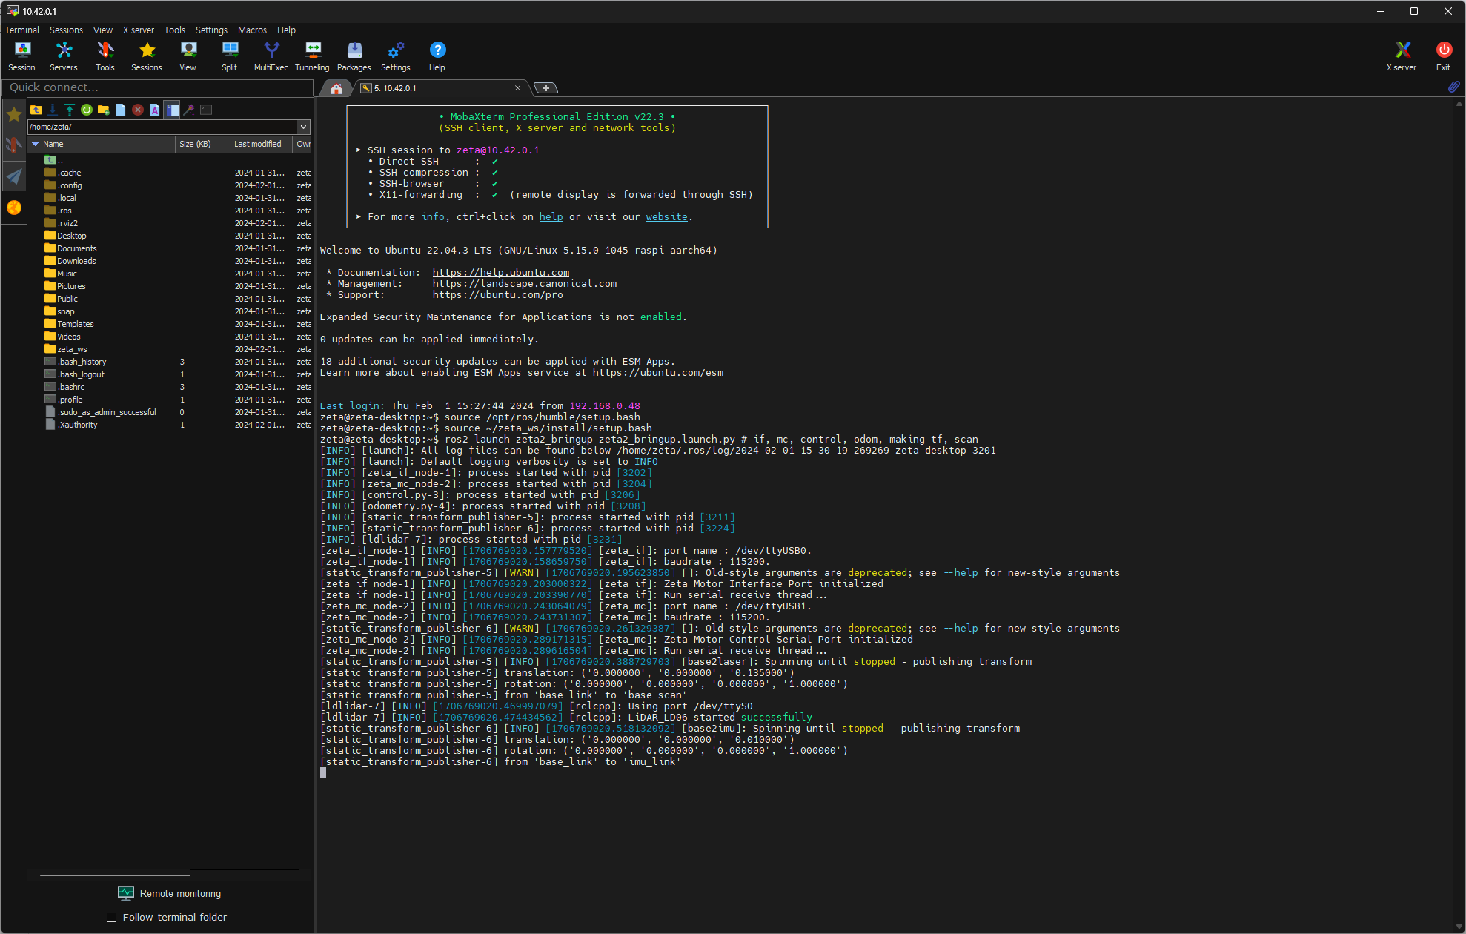Image resolution: width=1466 pixels, height=934 pixels.
Task: Toggle the SFTP panel layout view icon
Action: click(172, 110)
